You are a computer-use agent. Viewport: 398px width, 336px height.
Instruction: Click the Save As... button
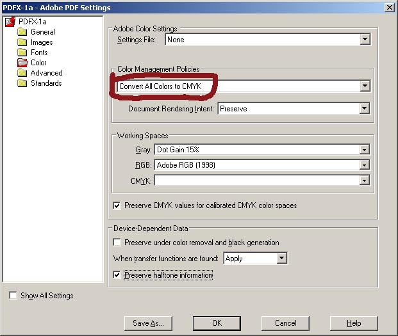148,323
